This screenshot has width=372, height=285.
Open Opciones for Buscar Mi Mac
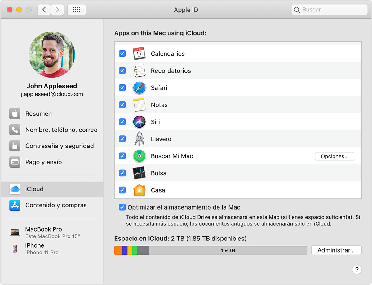click(335, 156)
